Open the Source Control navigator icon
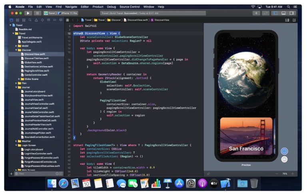 click(x=18, y=20)
